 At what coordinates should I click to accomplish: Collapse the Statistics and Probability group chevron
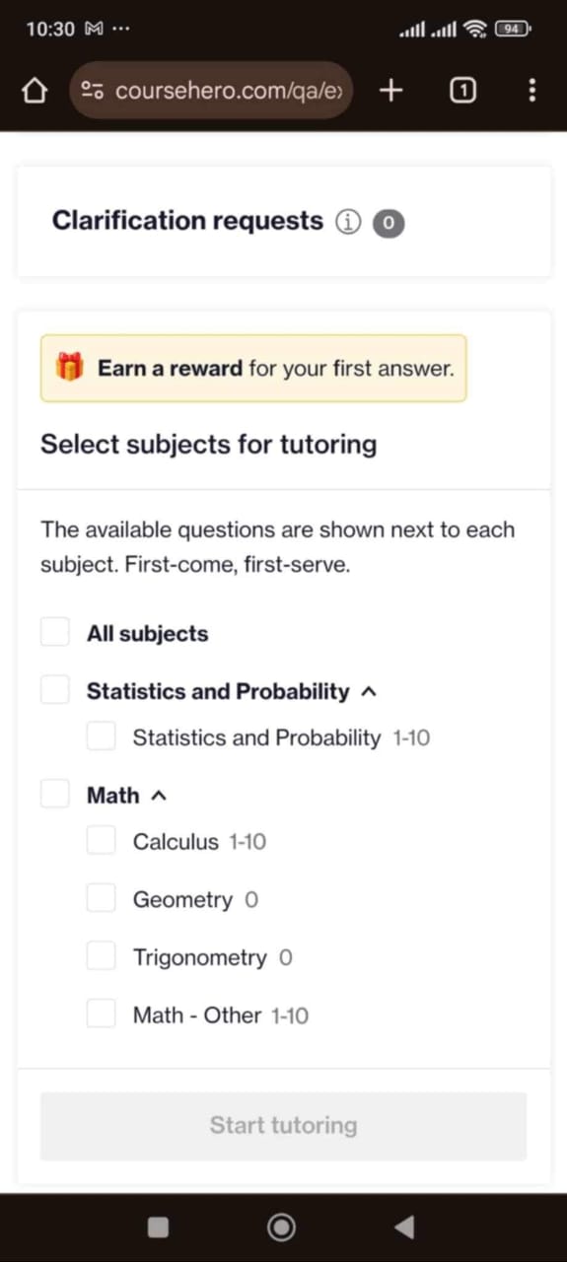(x=370, y=692)
